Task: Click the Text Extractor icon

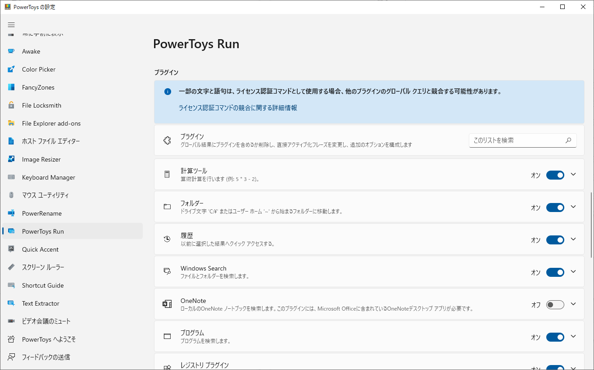Action: click(11, 303)
